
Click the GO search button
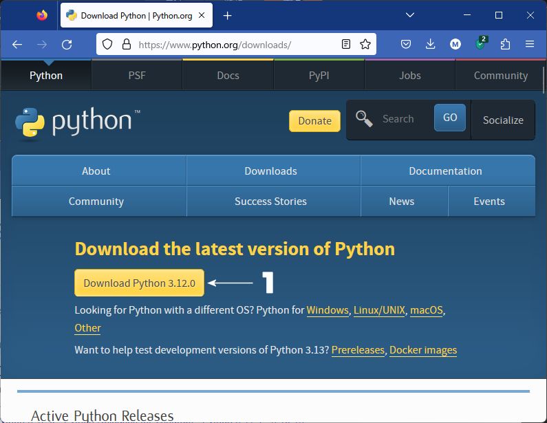(x=450, y=118)
